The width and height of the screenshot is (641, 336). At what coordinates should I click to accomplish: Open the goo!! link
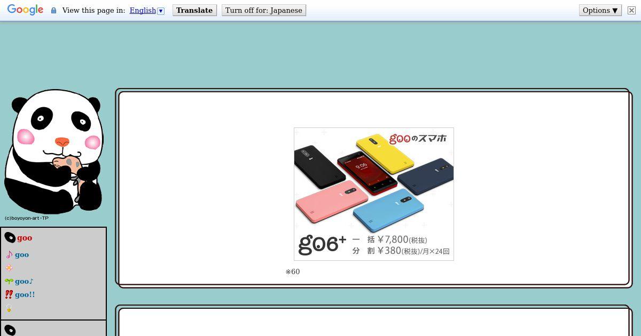click(25, 294)
